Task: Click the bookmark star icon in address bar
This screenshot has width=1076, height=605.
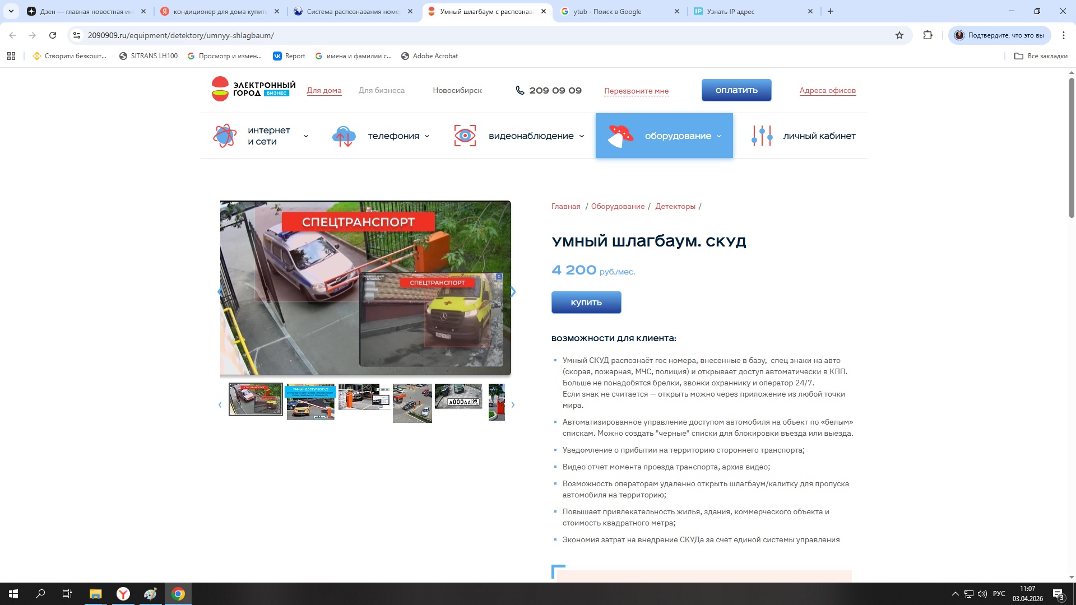Action: click(x=899, y=35)
